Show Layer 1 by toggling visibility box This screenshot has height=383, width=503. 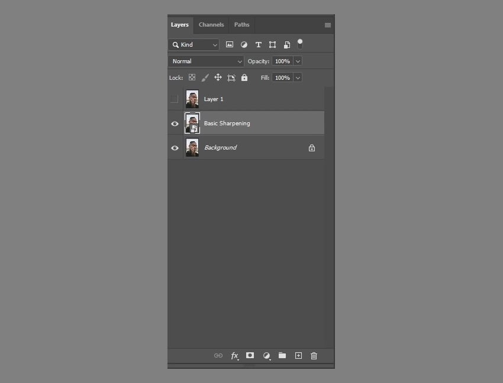click(x=175, y=99)
